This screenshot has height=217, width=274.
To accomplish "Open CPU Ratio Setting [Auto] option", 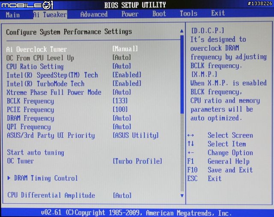I will (x=122, y=66).
